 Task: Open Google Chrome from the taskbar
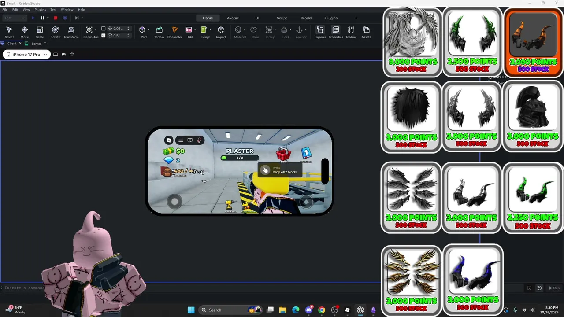coord(322,310)
